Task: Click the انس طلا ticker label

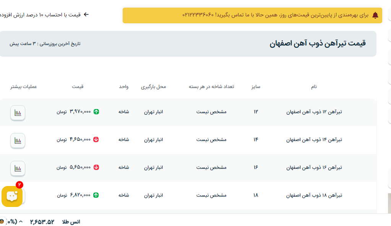Action: 71,222
